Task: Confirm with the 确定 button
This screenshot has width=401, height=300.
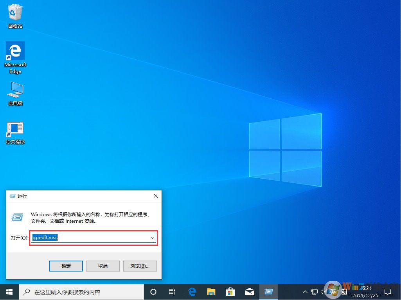Action: point(66,266)
